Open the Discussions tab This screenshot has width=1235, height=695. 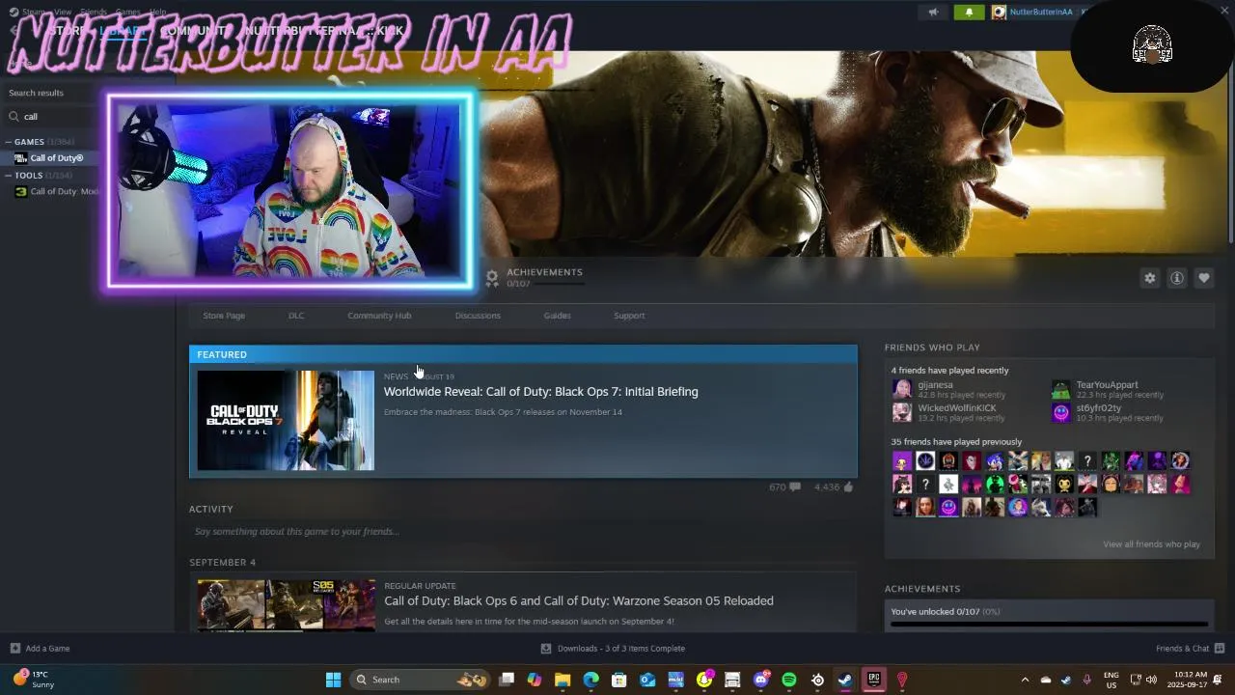pyautogui.click(x=478, y=316)
